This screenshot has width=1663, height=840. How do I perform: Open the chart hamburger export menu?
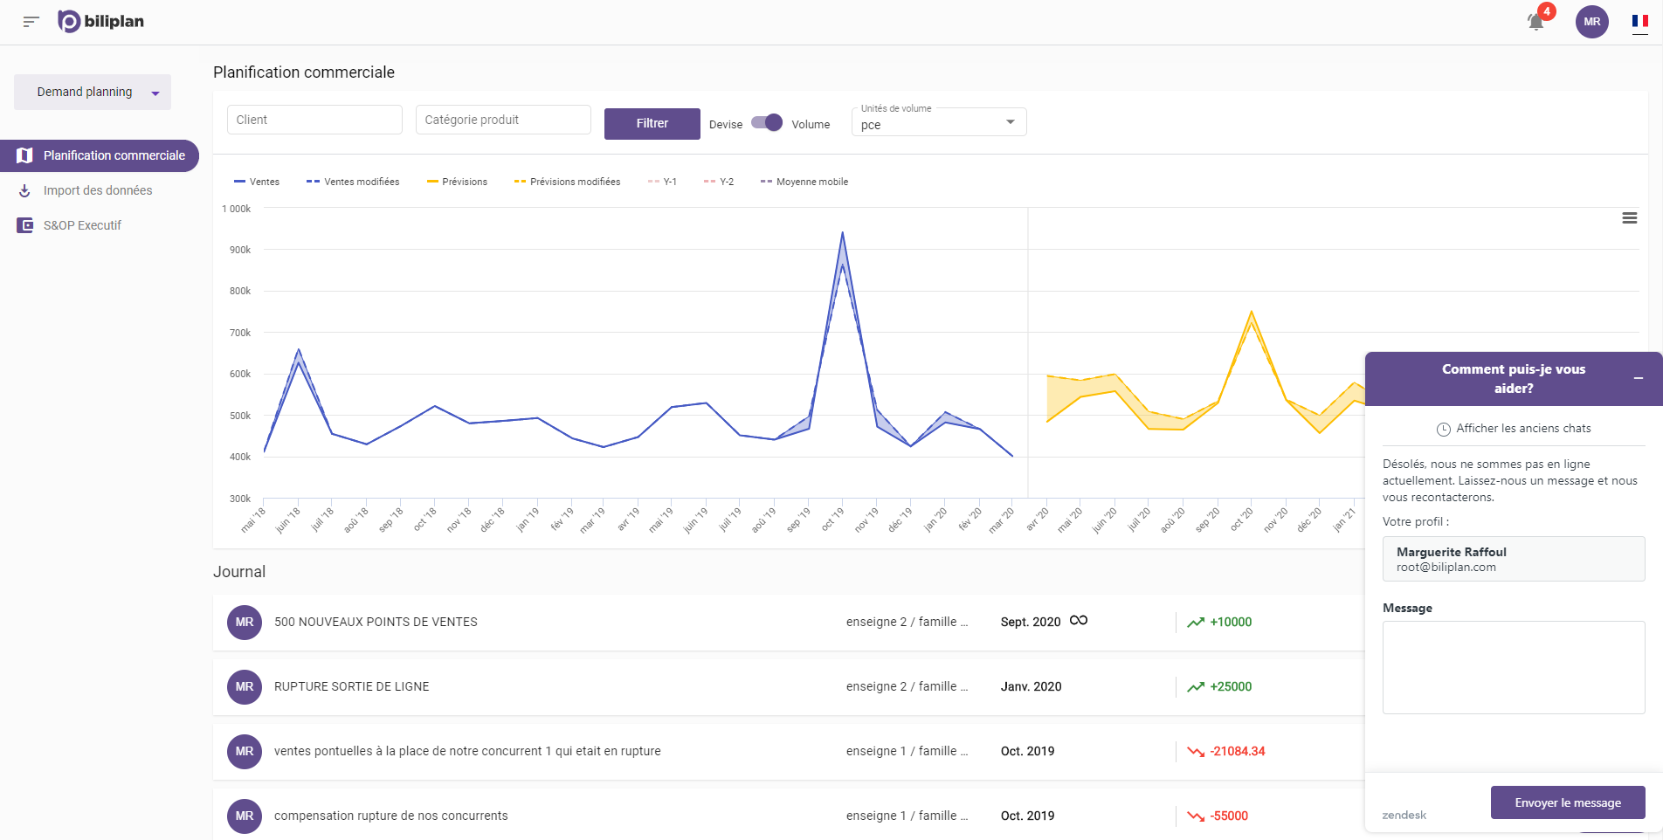(x=1630, y=218)
